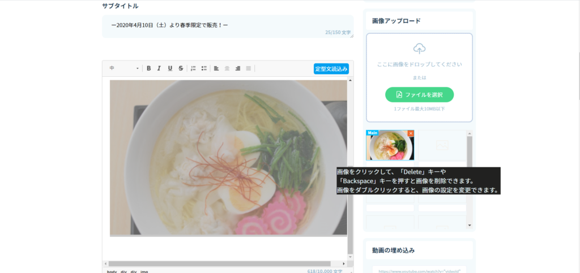The height and width of the screenshot is (273, 580).
Task: Apply strikethrough formatting to text
Action: click(181, 68)
